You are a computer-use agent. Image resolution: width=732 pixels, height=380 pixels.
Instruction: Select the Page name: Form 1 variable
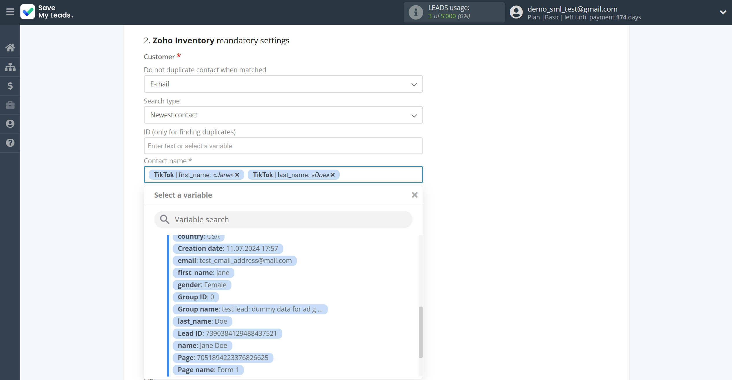coord(208,370)
